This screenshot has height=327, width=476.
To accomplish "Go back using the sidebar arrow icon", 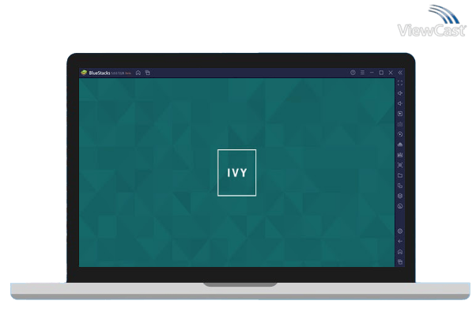I will click(400, 242).
